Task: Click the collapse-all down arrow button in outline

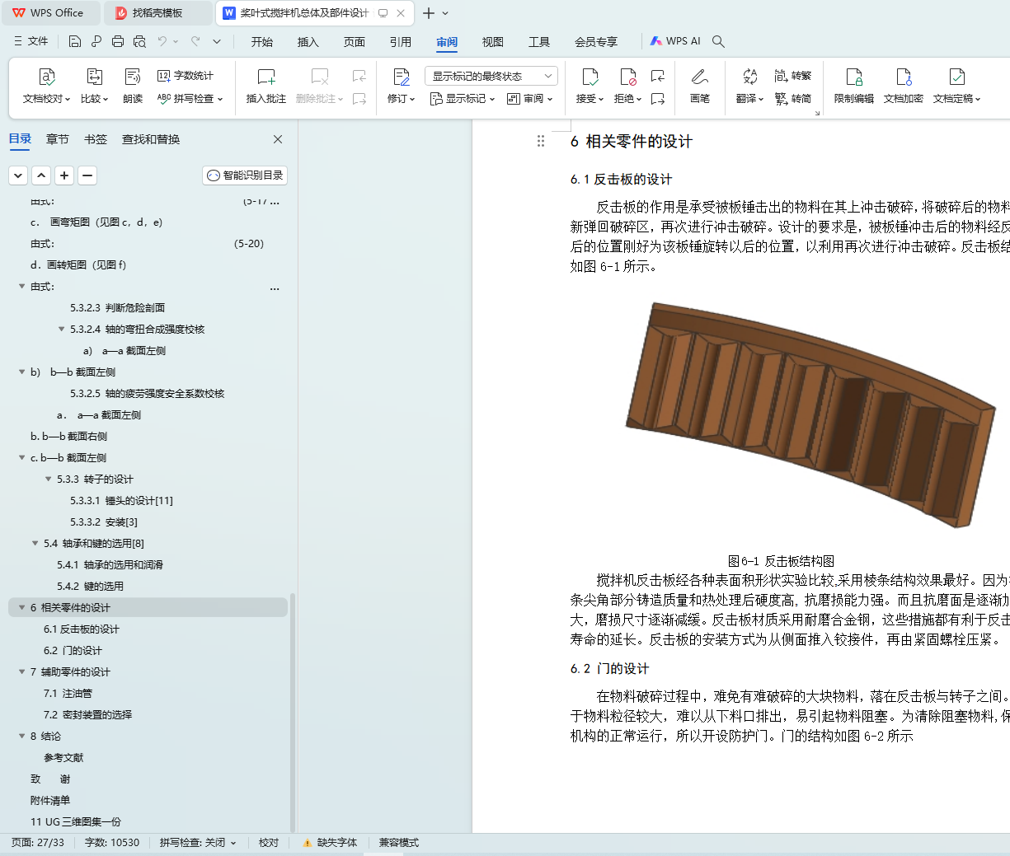Action: click(18, 175)
